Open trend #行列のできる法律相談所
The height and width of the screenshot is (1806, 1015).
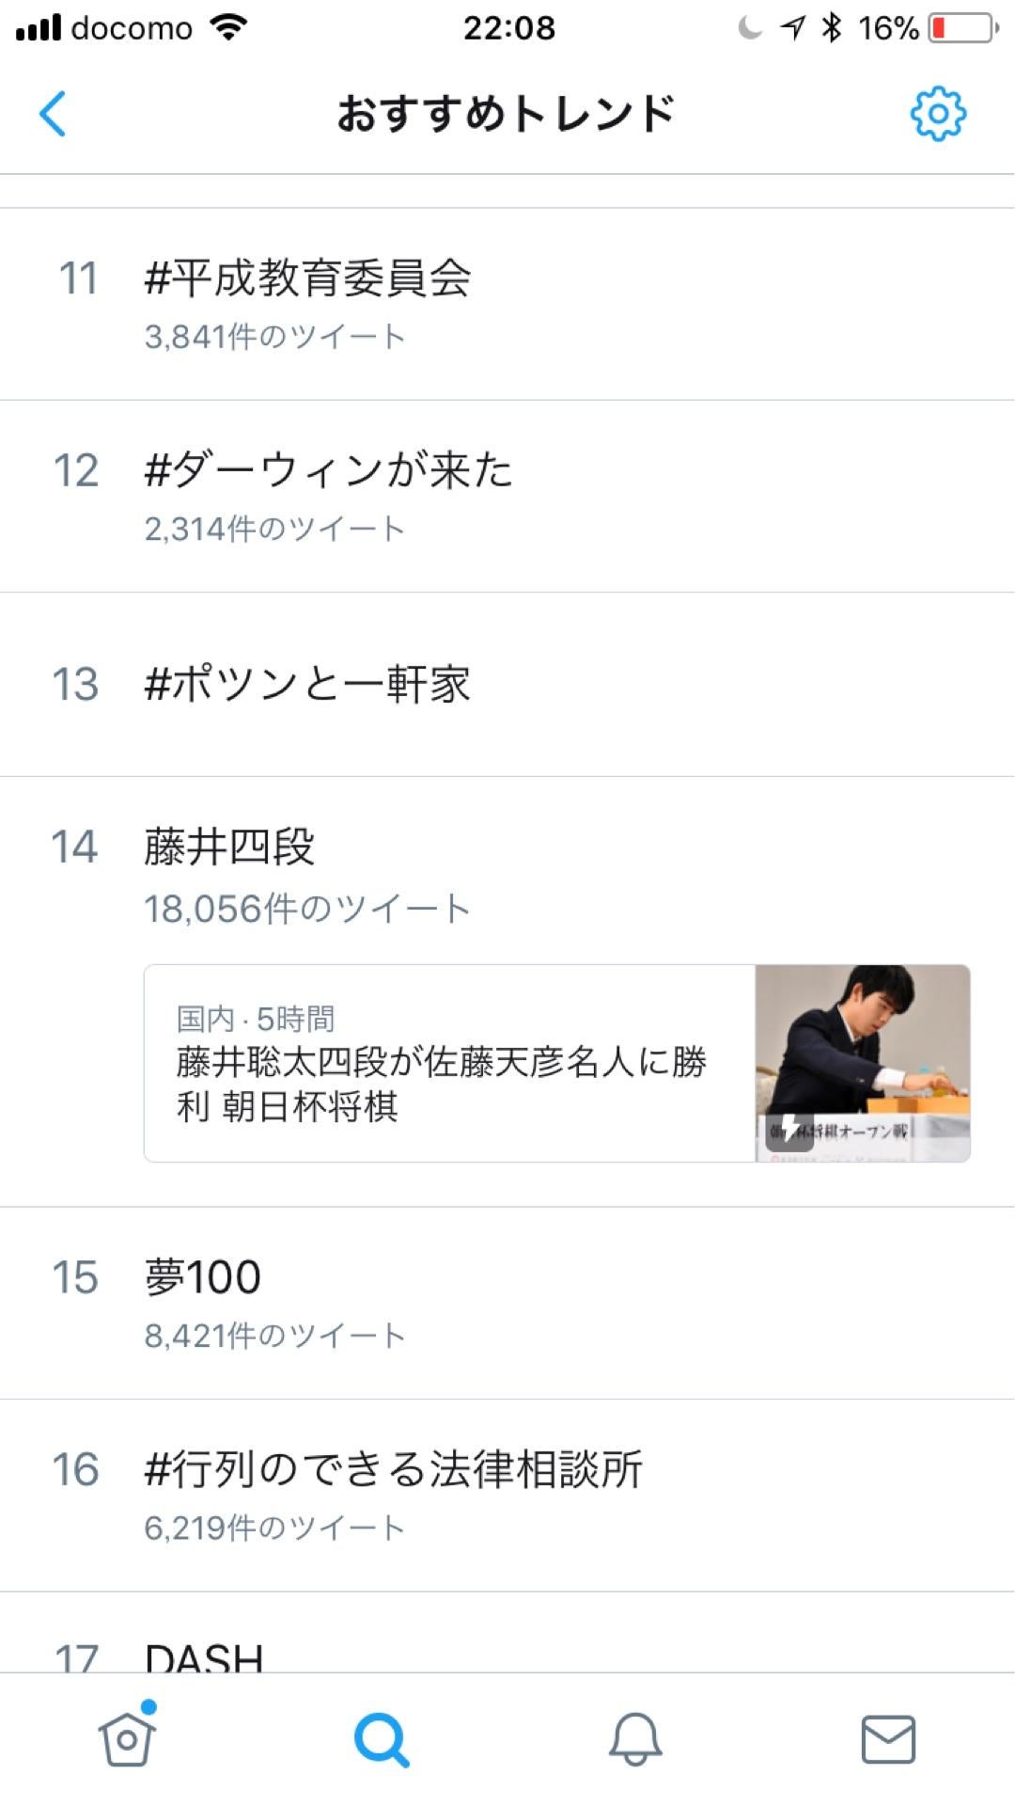click(x=507, y=1496)
